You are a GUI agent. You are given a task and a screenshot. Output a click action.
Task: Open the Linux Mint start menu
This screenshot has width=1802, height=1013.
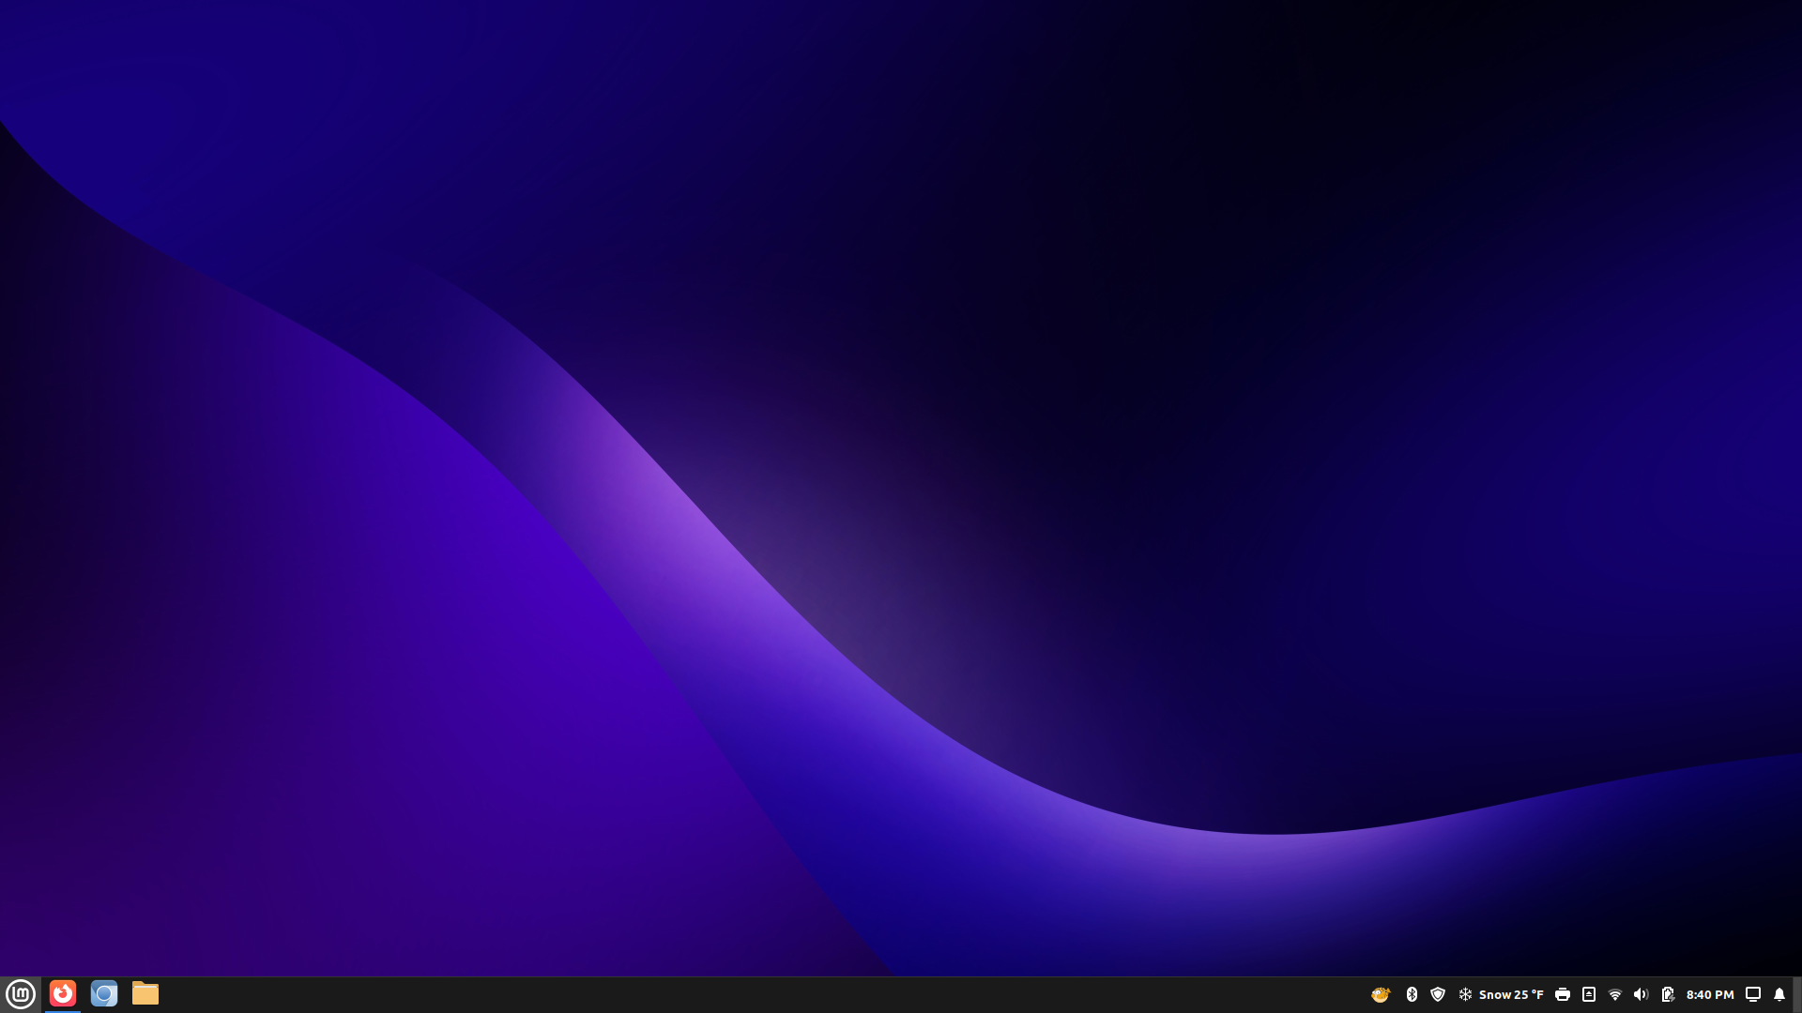pos(21,993)
